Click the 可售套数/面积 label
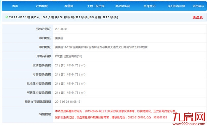This screenshot has height=127, width=207. coord(42,74)
